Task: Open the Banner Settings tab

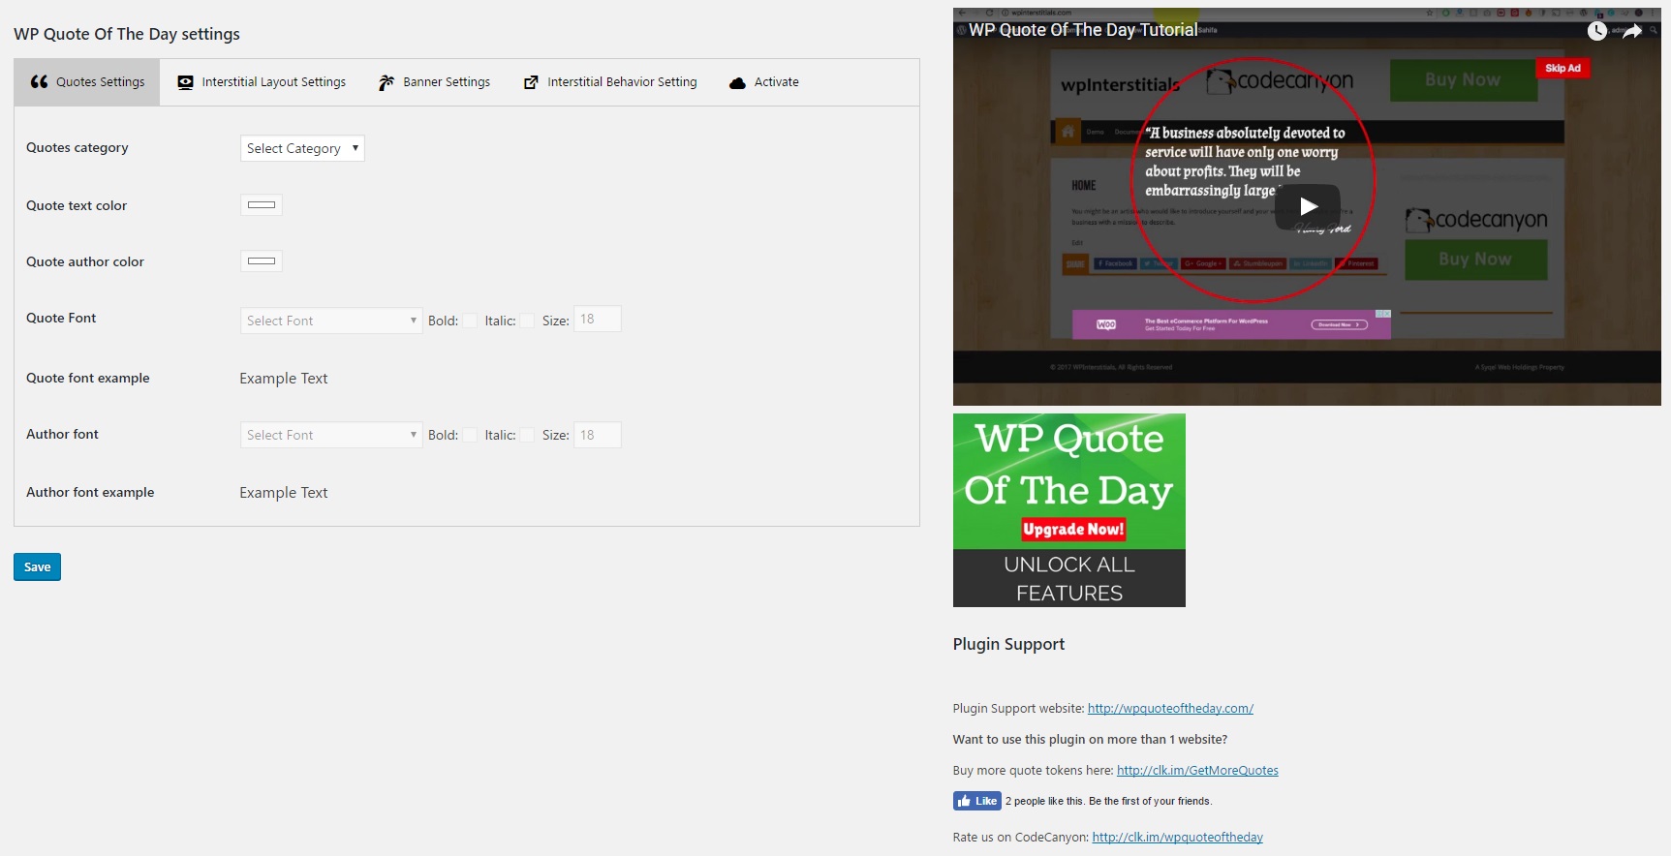Action: tap(434, 82)
